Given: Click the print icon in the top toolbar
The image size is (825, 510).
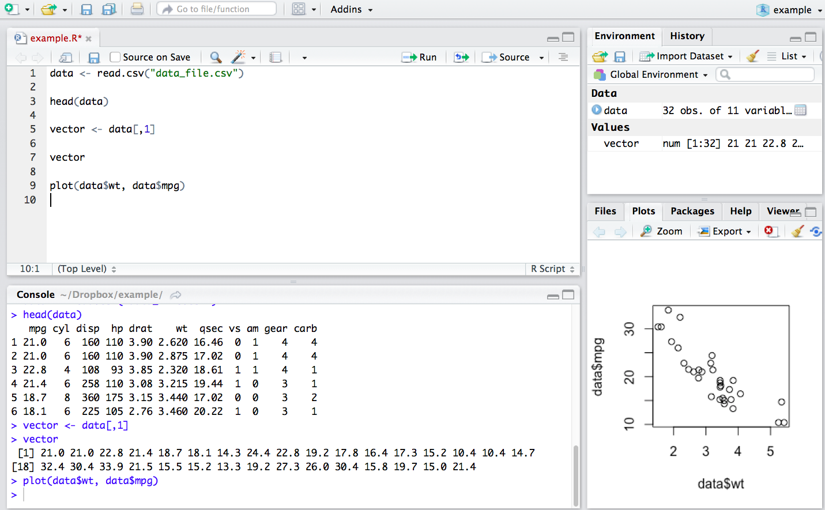Looking at the screenshot, I should [137, 9].
